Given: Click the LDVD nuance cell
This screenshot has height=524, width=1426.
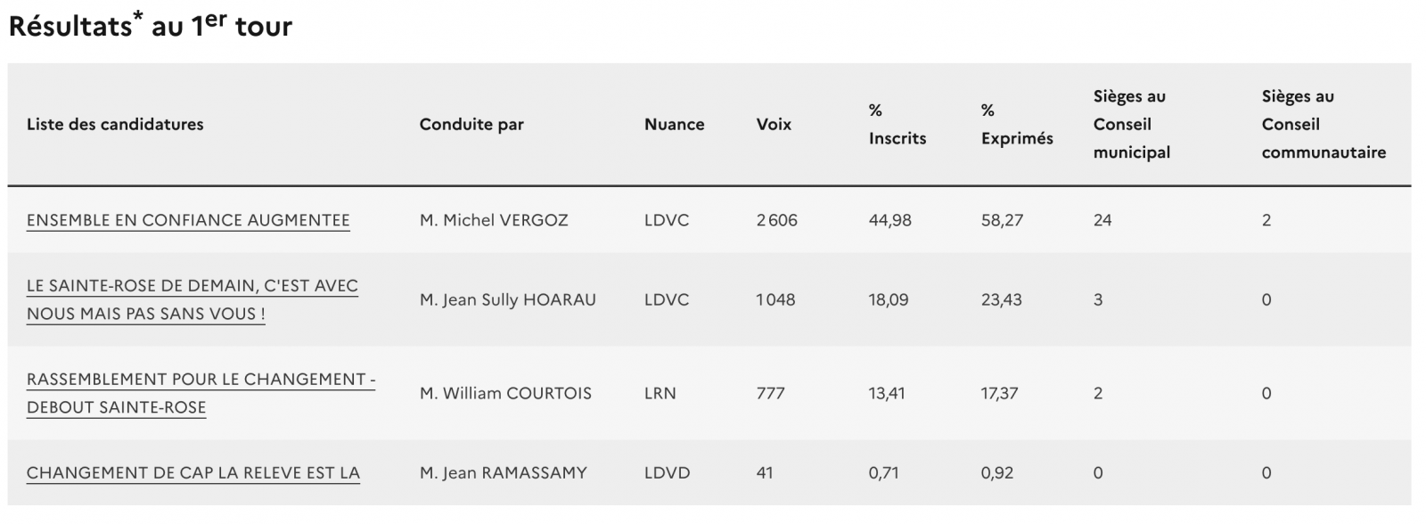Looking at the screenshot, I should point(667,473).
